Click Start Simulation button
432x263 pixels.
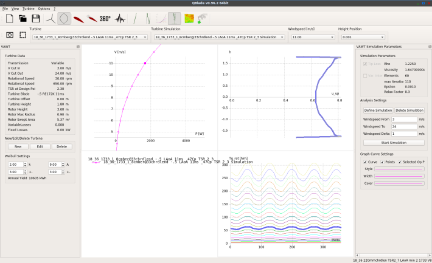(x=394, y=143)
